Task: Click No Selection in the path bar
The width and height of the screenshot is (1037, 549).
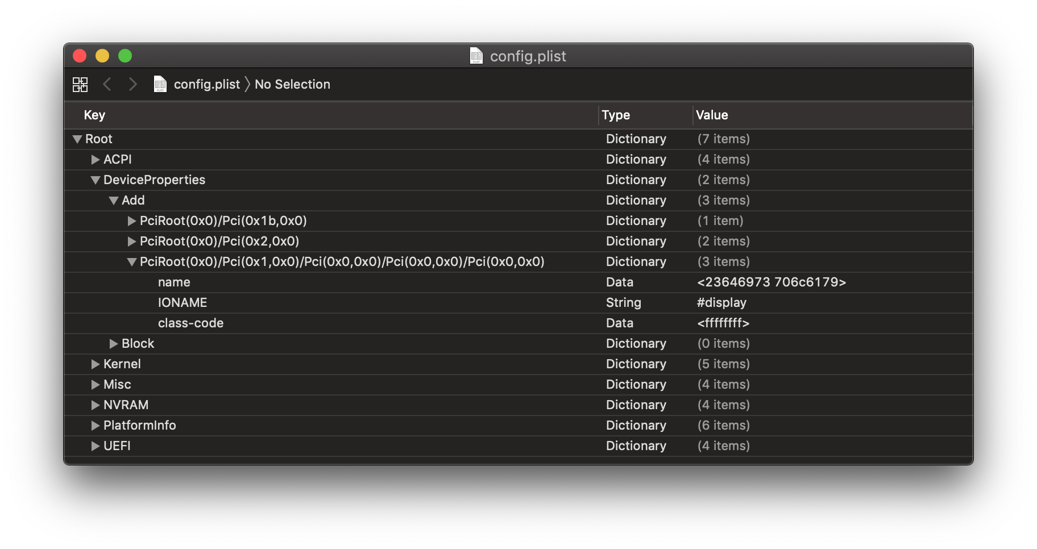Action: coord(292,84)
